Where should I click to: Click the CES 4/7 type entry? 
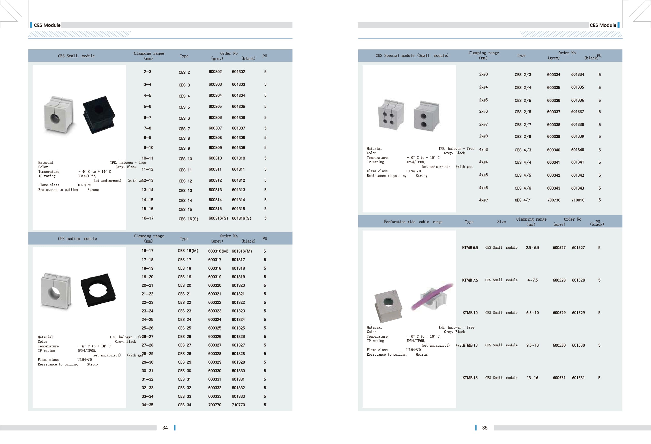point(522,200)
